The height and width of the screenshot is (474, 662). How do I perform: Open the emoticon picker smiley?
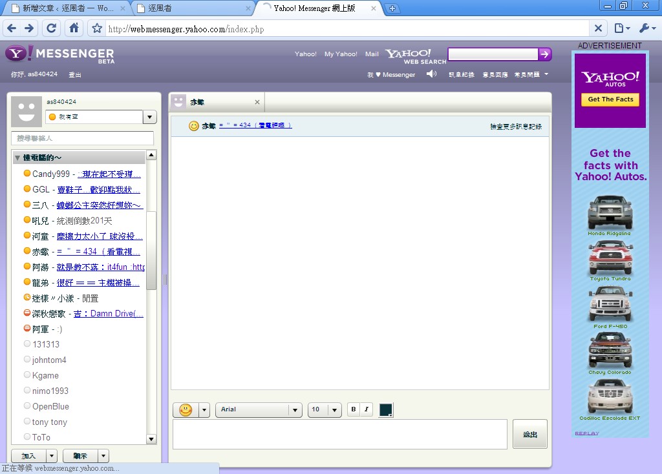click(186, 409)
